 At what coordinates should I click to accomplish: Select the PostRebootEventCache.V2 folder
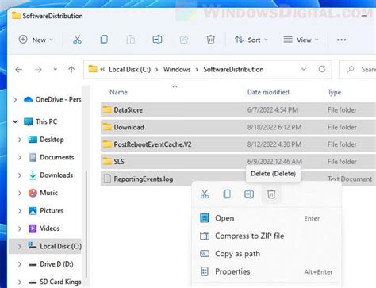238,144
